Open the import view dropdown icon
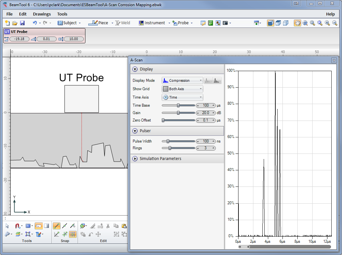Viewport: 342px width, 255px height. pos(257,23)
